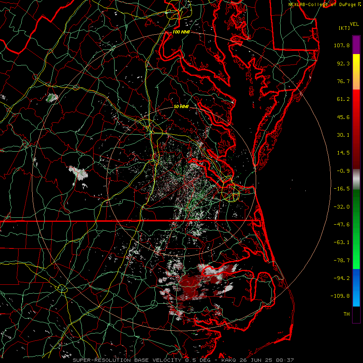363x363 pixels.
Task: Select the -0.9 value on velocity scale
Action: click(343, 171)
